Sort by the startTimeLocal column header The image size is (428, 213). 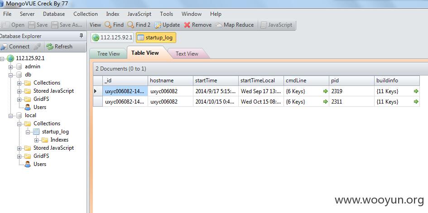[x=261, y=80]
